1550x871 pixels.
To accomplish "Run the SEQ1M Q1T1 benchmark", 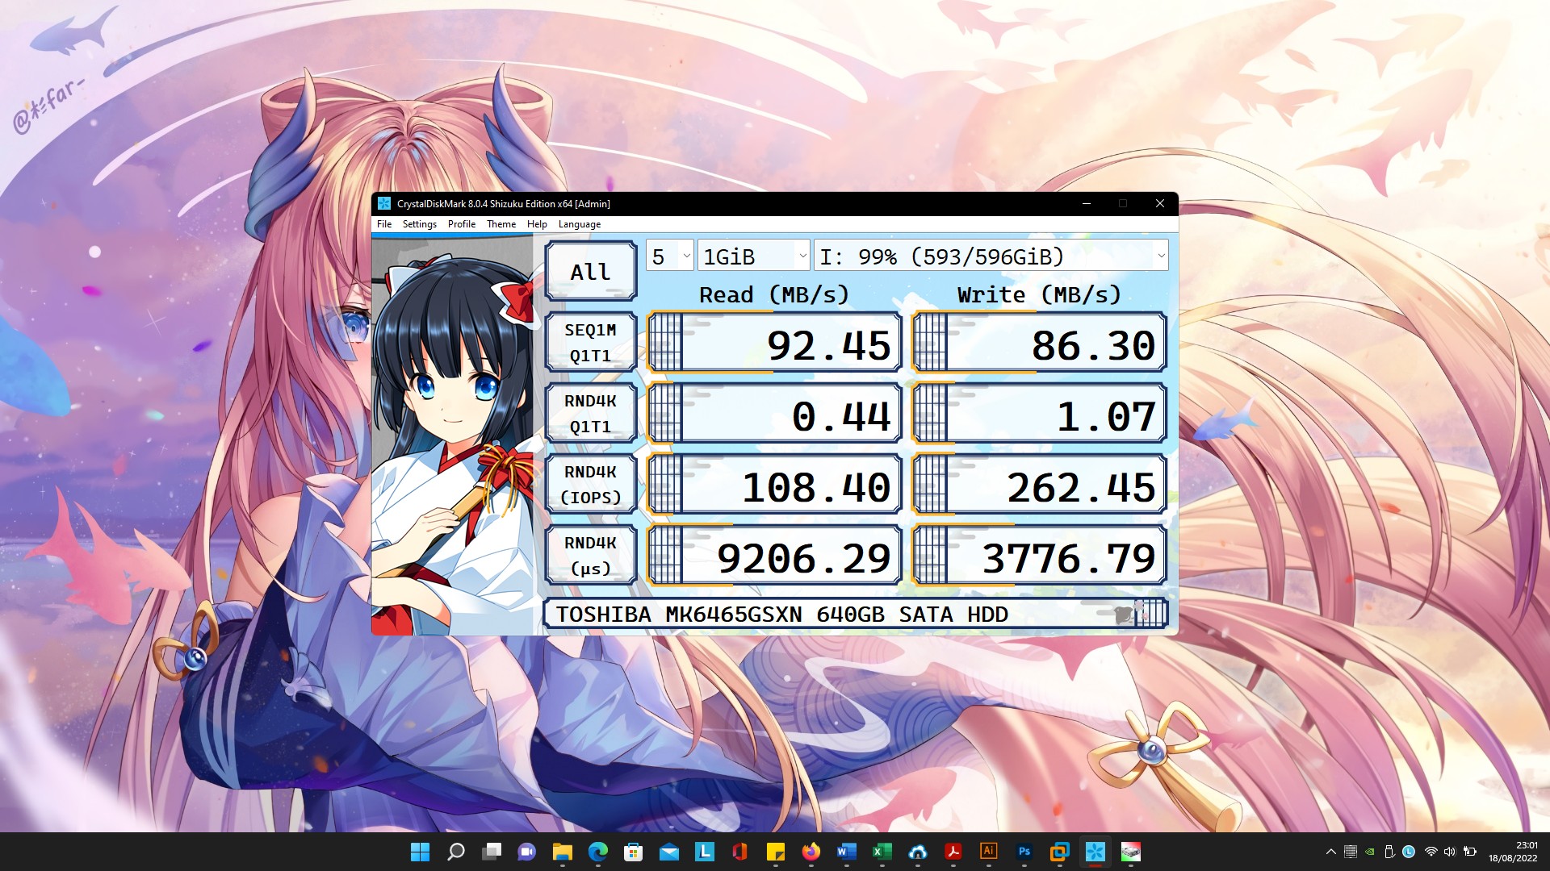I will point(590,343).
